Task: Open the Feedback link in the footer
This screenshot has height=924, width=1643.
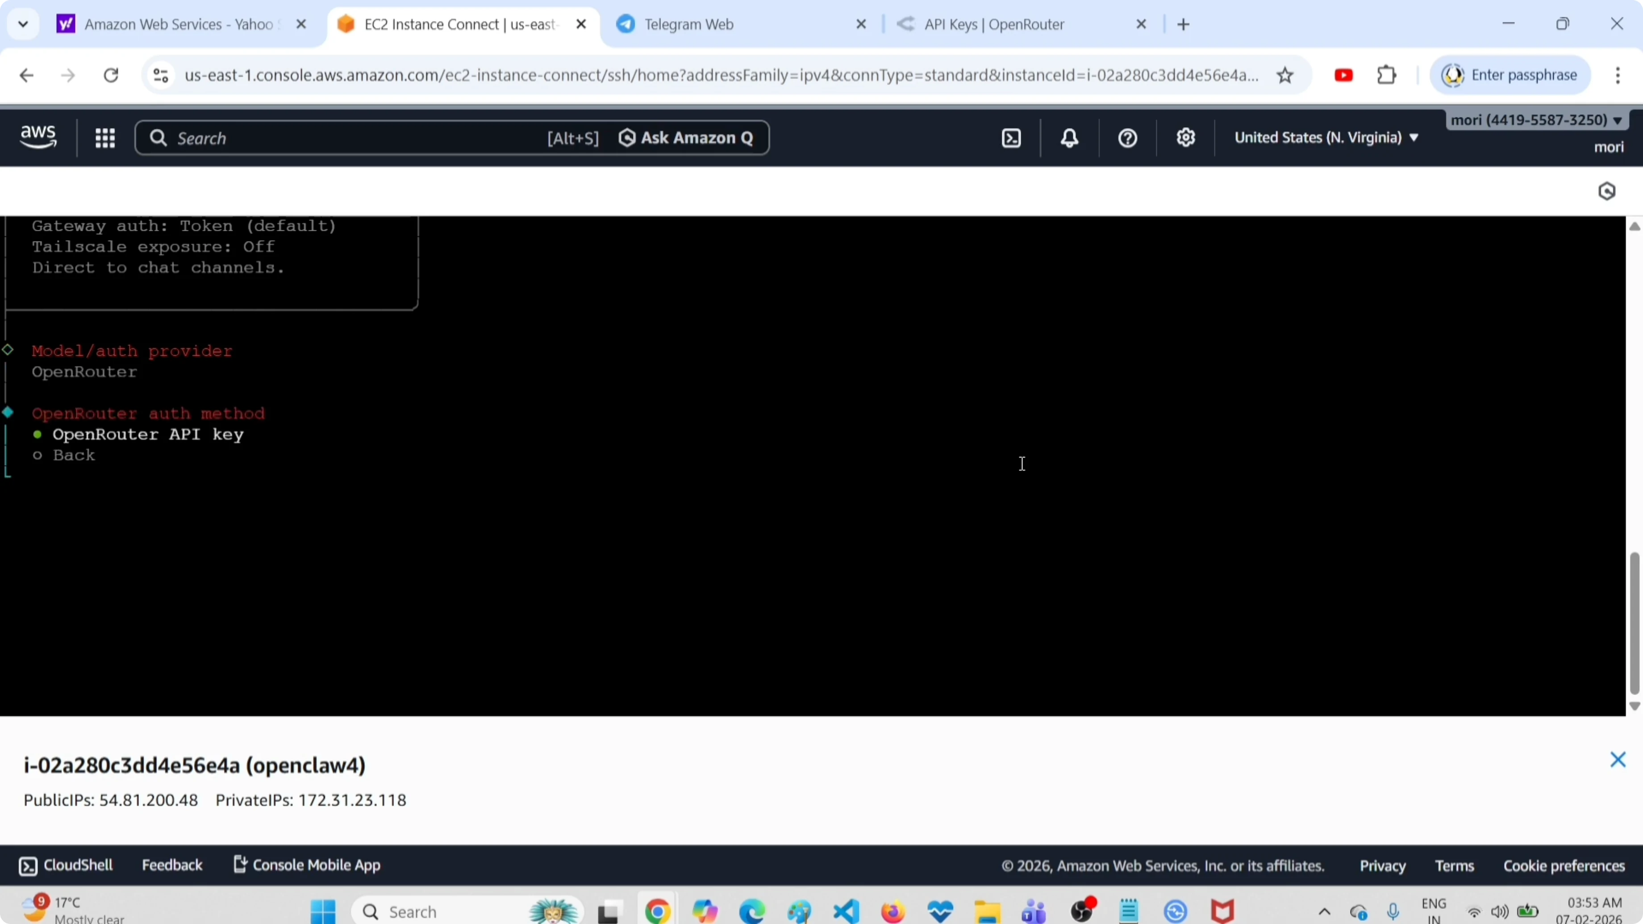Action: 171,866
